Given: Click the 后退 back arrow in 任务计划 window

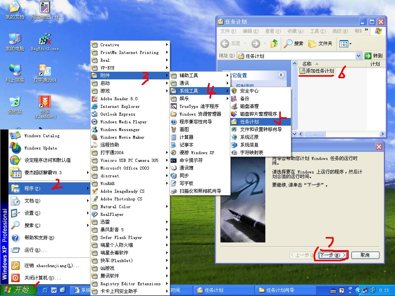Looking at the screenshot, I should pyautogui.click(x=231, y=44).
